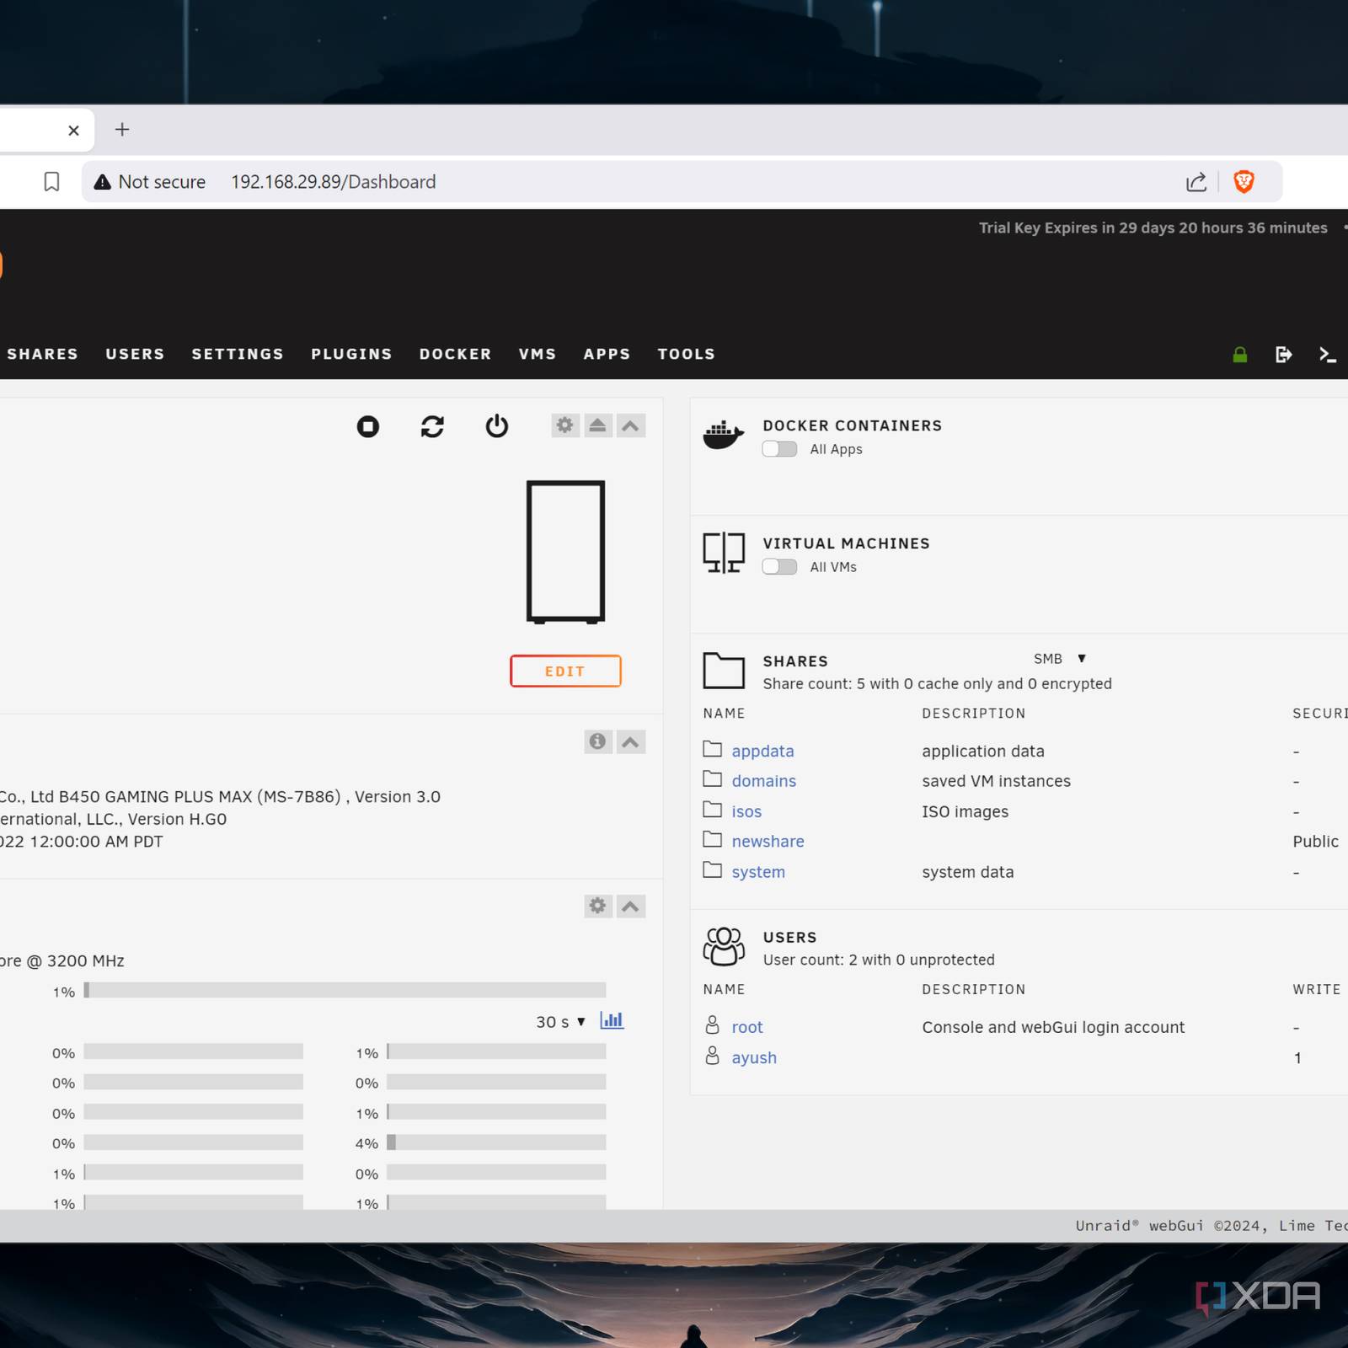Collapse the processor panel chevron
The height and width of the screenshot is (1348, 1348).
pos(630,906)
